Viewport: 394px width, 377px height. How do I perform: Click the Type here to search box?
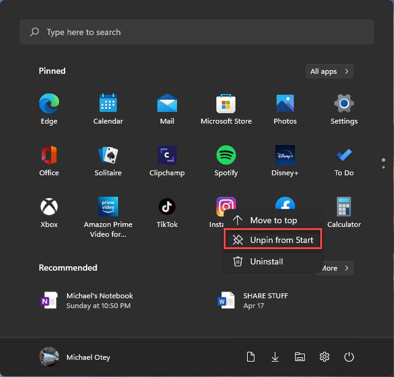197,32
